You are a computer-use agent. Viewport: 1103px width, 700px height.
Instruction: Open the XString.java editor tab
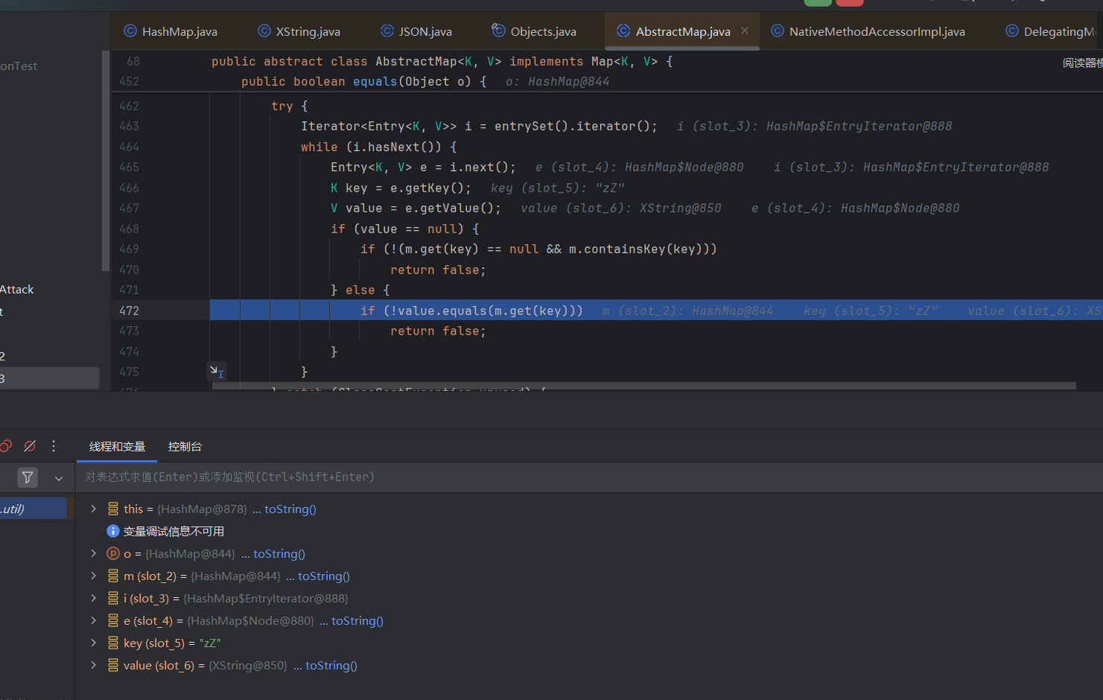click(307, 31)
